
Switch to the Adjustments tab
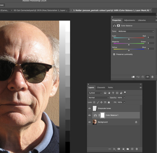point(129,20)
